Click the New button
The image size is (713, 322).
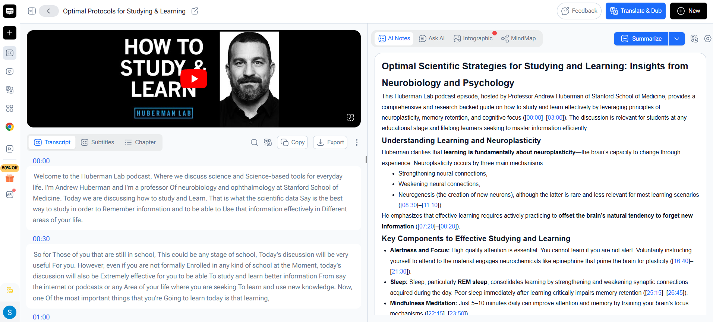coord(688,11)
